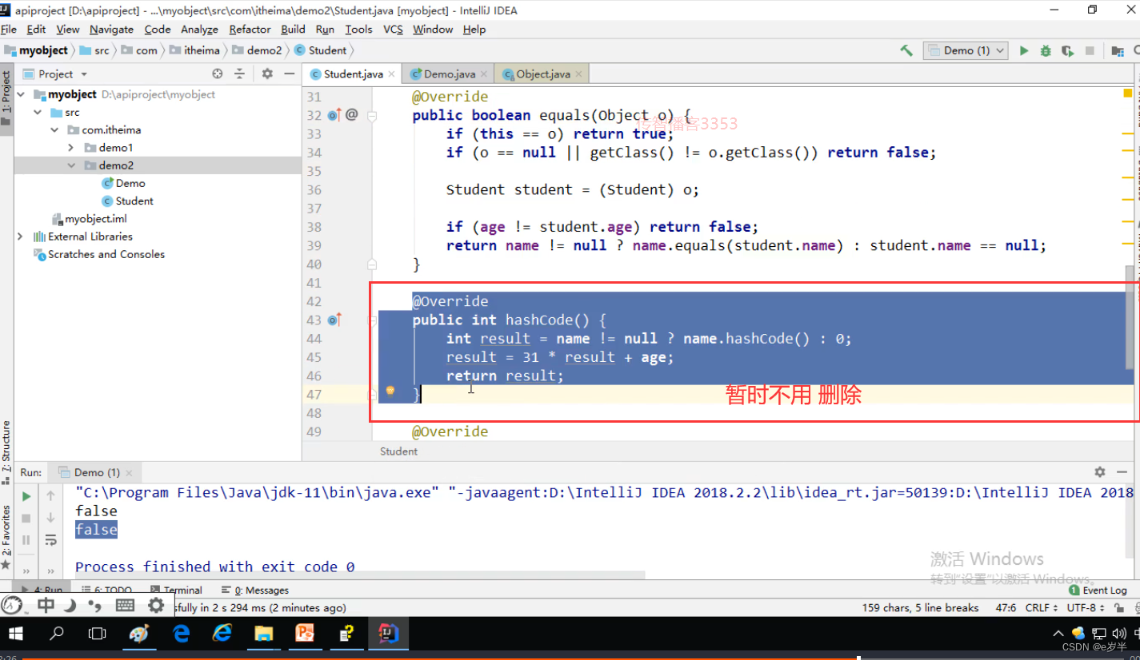Screen dimensions: 1140x660
Task: Open Windows taskbar search
Action: pos(56,634)
